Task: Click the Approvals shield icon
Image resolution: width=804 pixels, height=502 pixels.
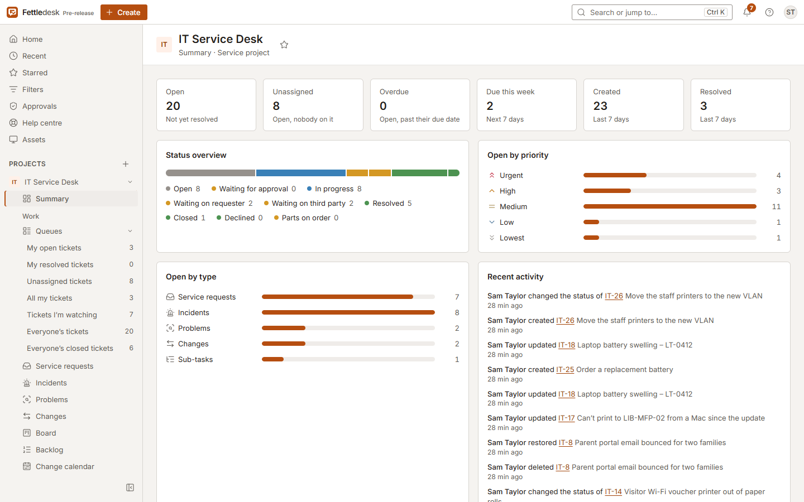Action: (13, 106)
